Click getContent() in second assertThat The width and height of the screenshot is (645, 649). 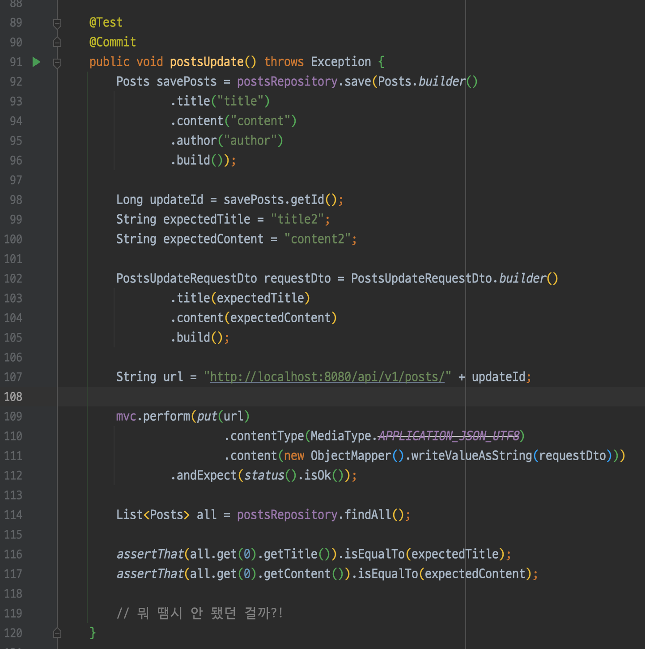(x=304, y=574)
